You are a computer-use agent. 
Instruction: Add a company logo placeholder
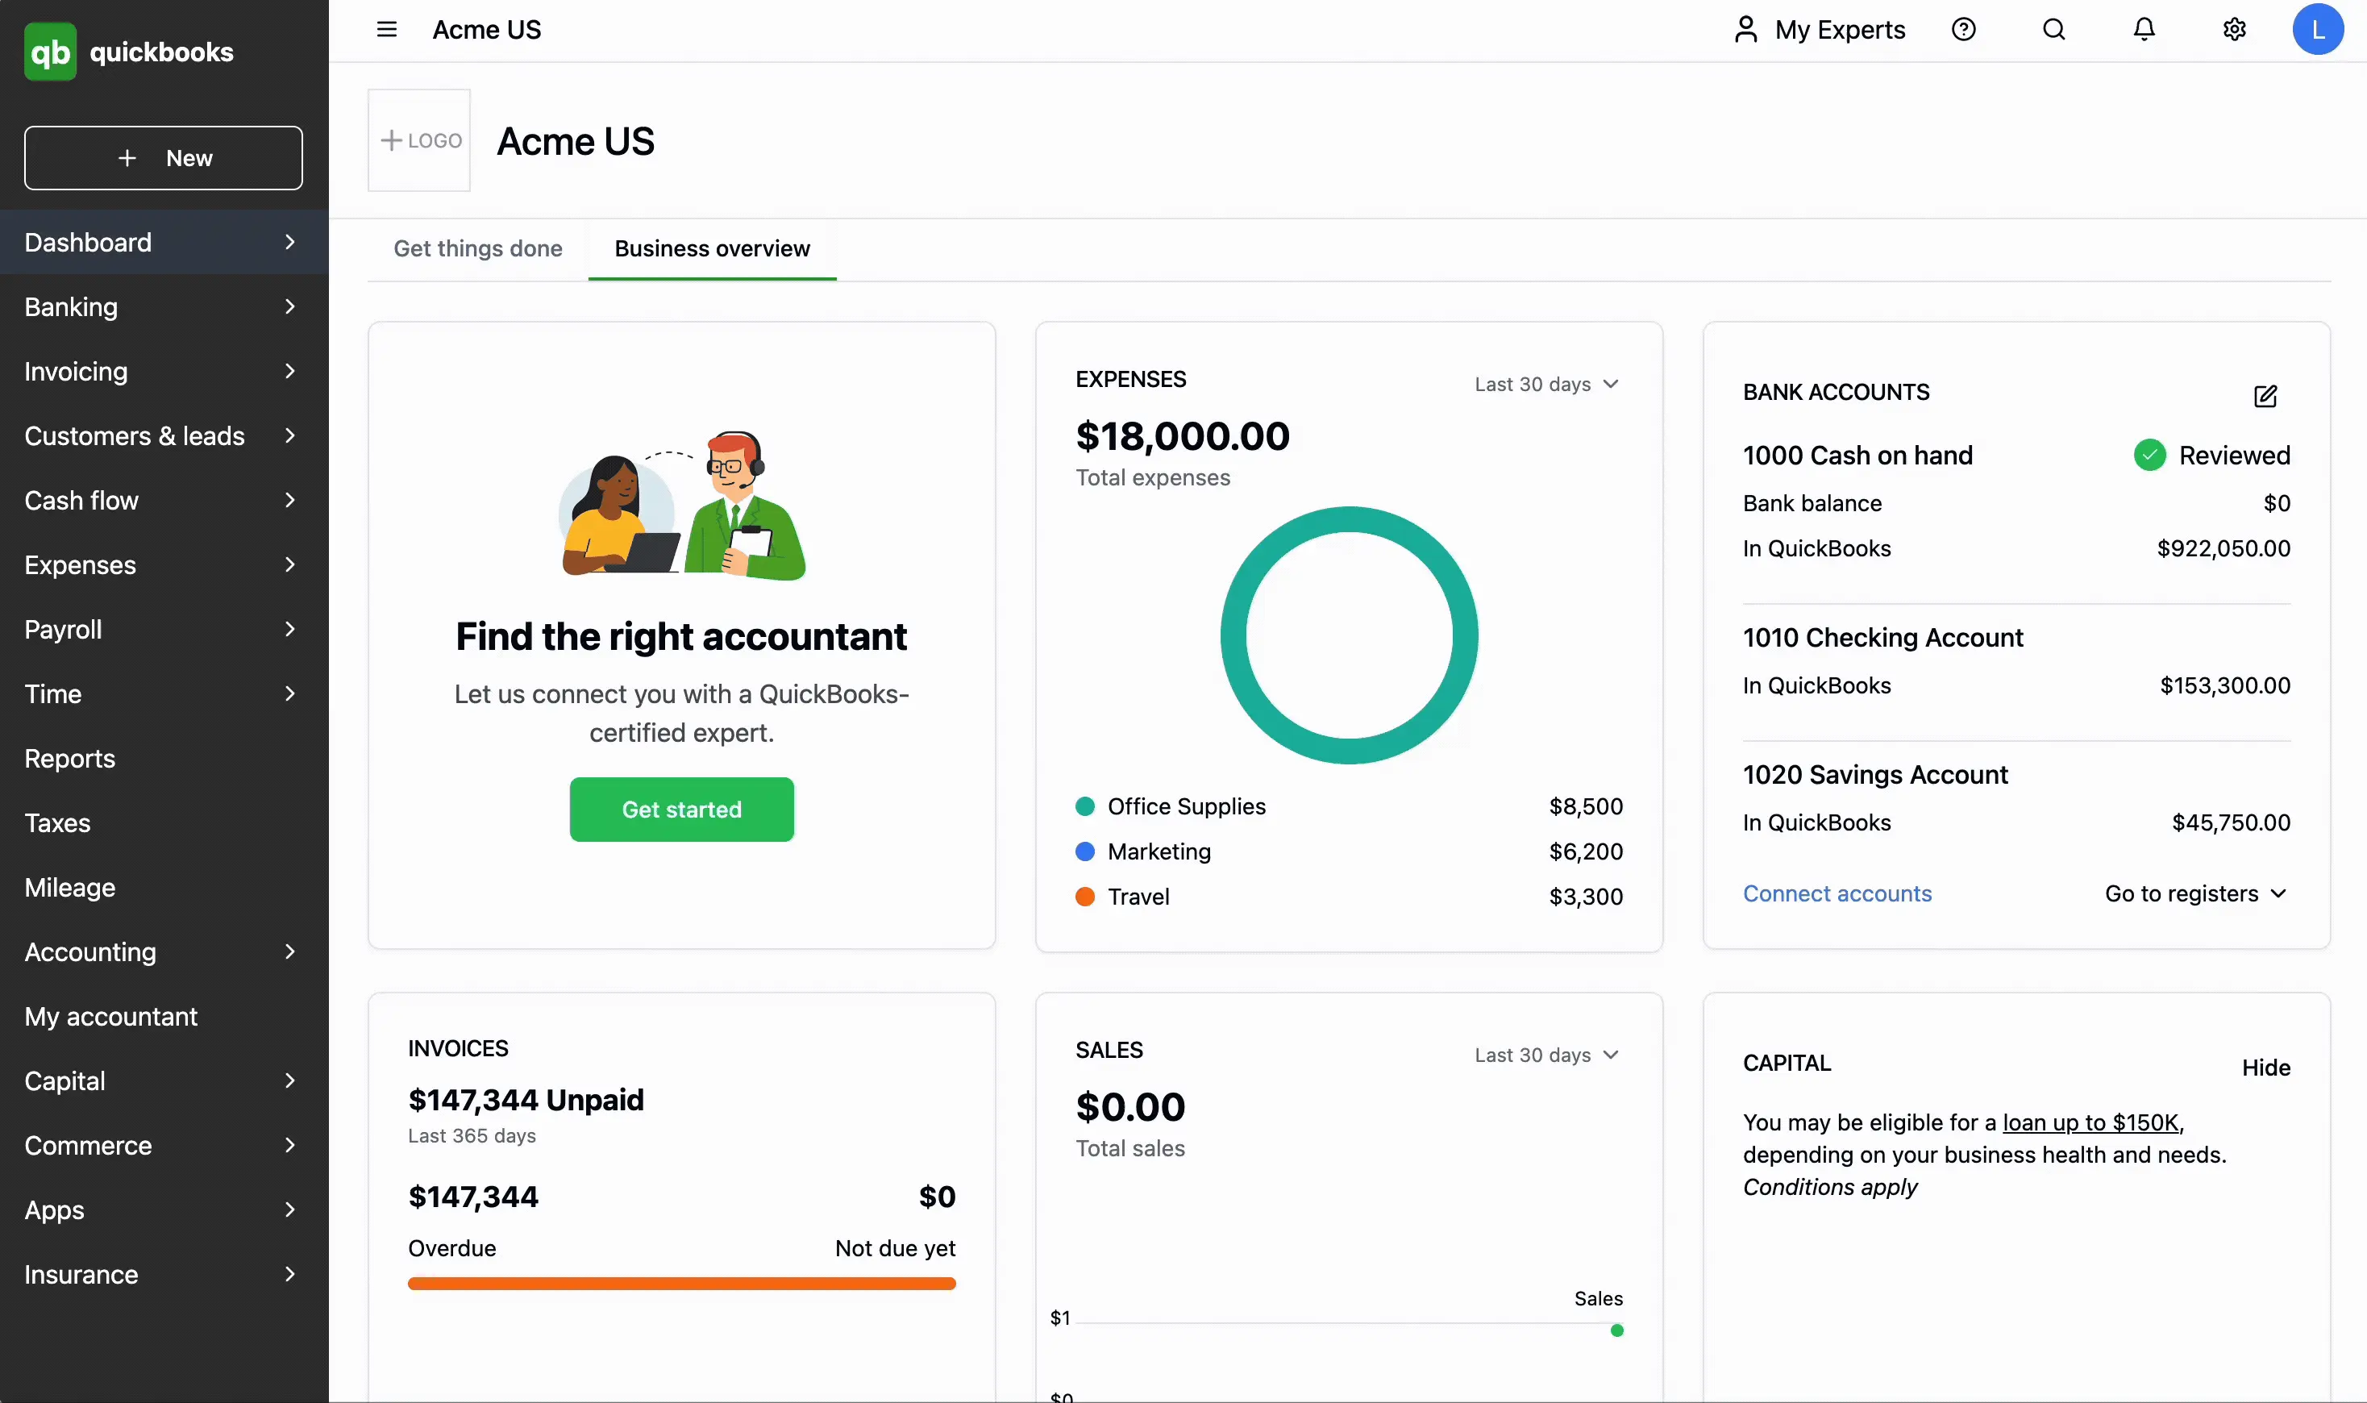point(418,140)
